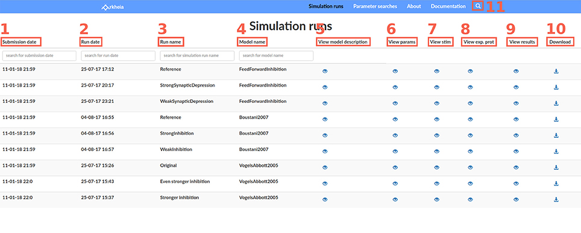View params of the FeedForwardInhibition Reference run

click(x=395, y=72)
